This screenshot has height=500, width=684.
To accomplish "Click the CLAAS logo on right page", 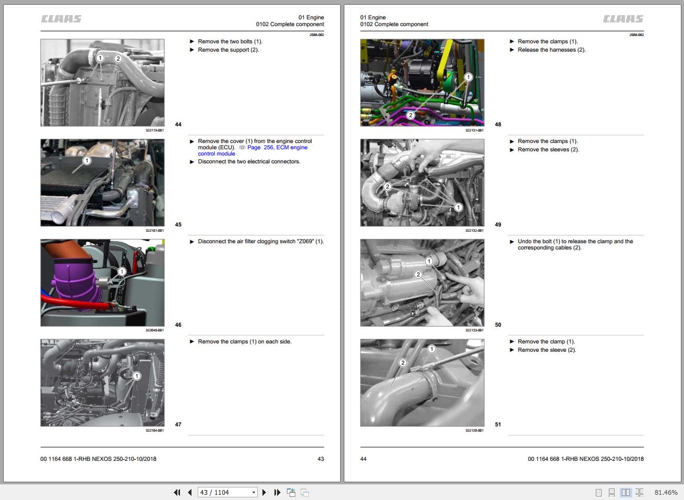I will 623,19.
